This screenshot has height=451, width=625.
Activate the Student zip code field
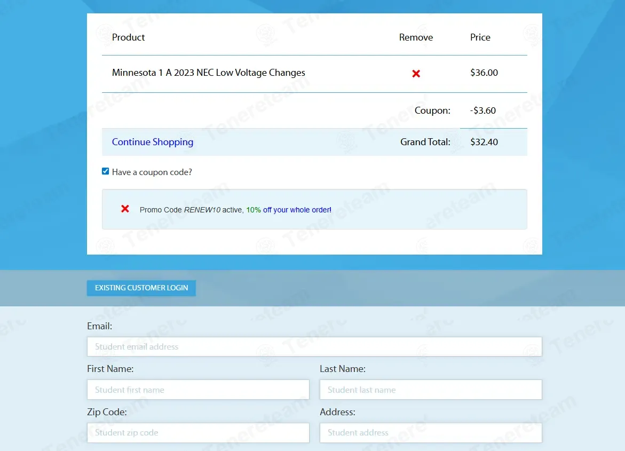click(x=198, y=433)
